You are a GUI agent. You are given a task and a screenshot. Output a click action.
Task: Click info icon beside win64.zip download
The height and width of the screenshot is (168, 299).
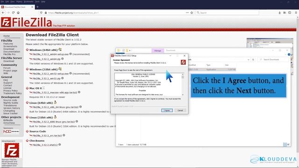tap(62, 59)
